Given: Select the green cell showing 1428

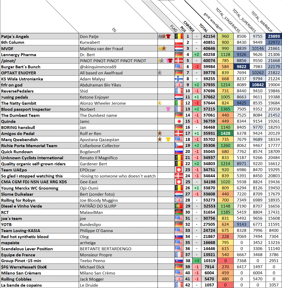Looking at the screenshot, I should pyautogui.click(x=225, y=133).
